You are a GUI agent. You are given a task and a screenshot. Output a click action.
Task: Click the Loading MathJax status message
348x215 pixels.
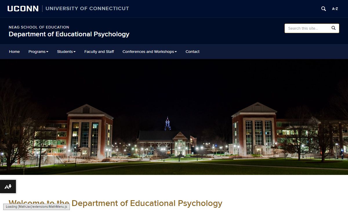click(36, 207)
